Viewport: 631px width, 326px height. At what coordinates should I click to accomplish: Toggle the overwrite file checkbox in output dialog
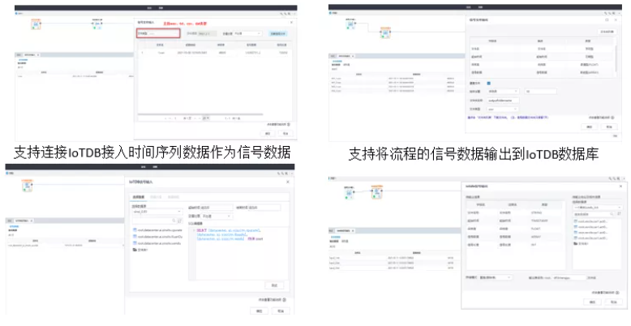click(488, 84)
